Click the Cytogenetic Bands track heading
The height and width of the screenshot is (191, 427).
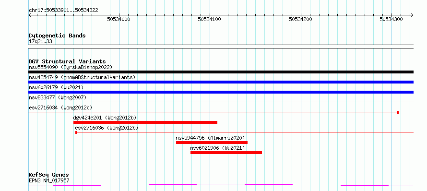[x=57, y=36]
